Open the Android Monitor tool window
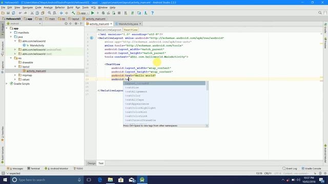This screenshot has height=184, width=328. coord(56,169)
